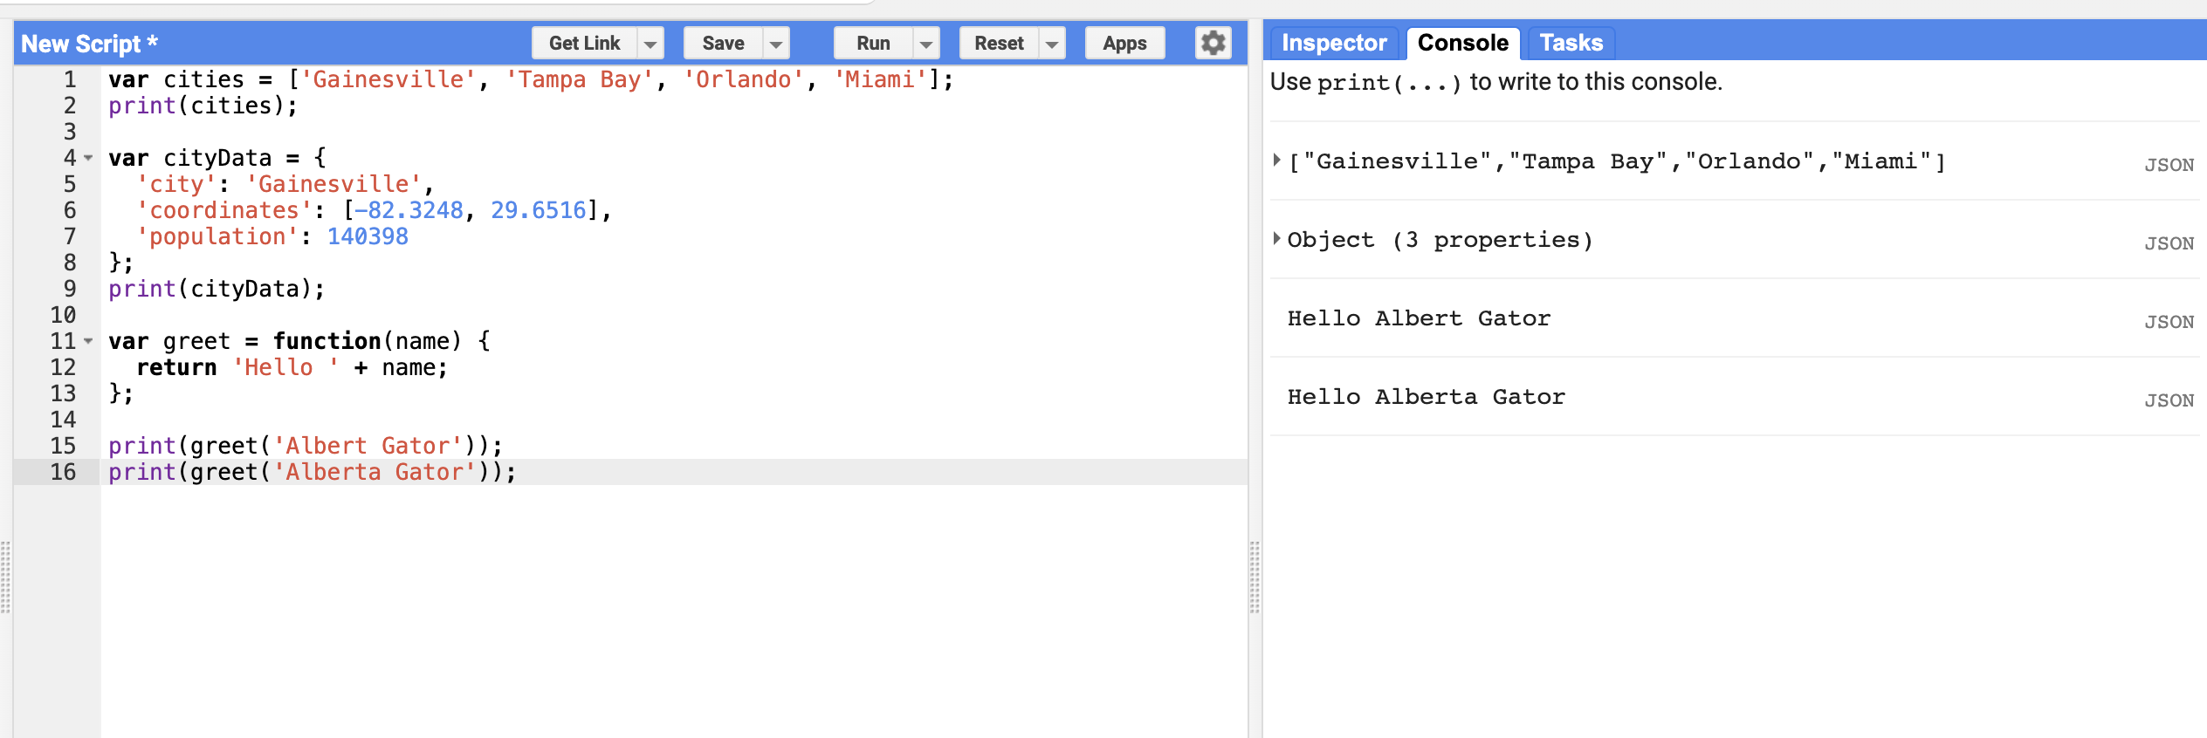The width and height of the screenshot is (2207, 738).
Task: Click JSON link beside Hello Alberta Gator
Action: pos(2169,400)
